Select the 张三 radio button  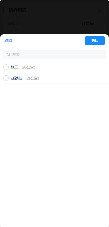pyautogui.click(x=6, y=67)
